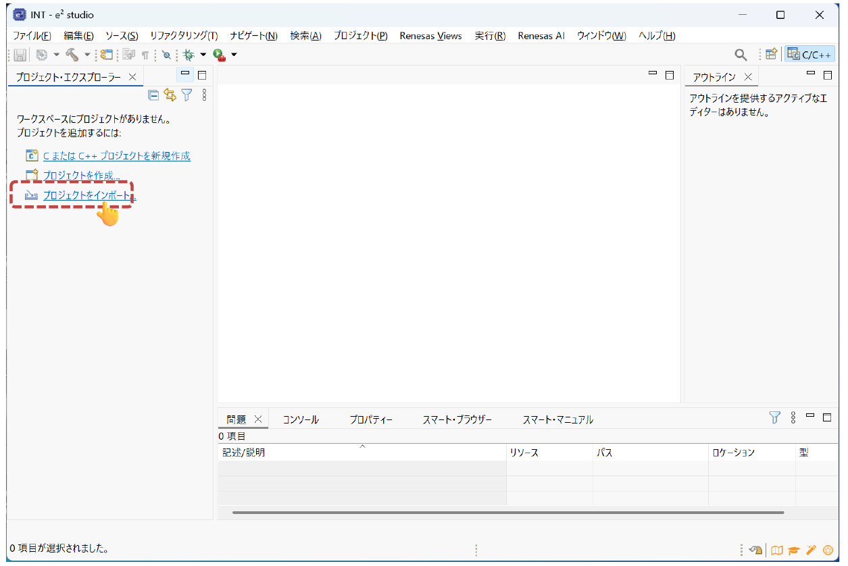Click the search magnifier icon in toolbar
This screenshot has height=566, width=848.
tap(741, 55)
